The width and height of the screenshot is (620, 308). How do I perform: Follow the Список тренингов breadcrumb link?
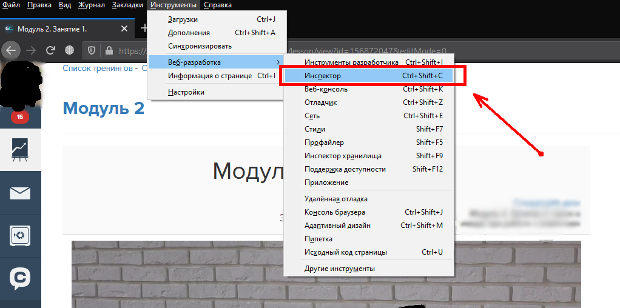[98, 68]
